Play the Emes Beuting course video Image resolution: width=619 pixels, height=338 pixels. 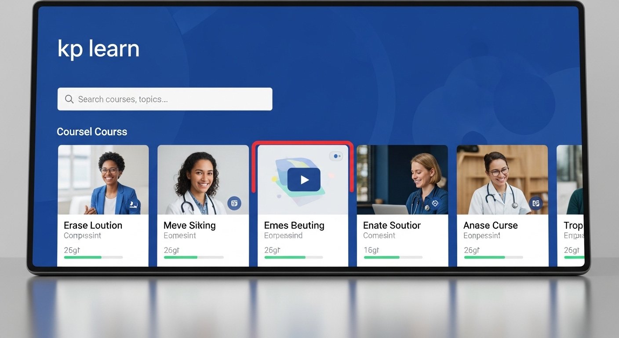pyautogui.click(x=304, y=180)
